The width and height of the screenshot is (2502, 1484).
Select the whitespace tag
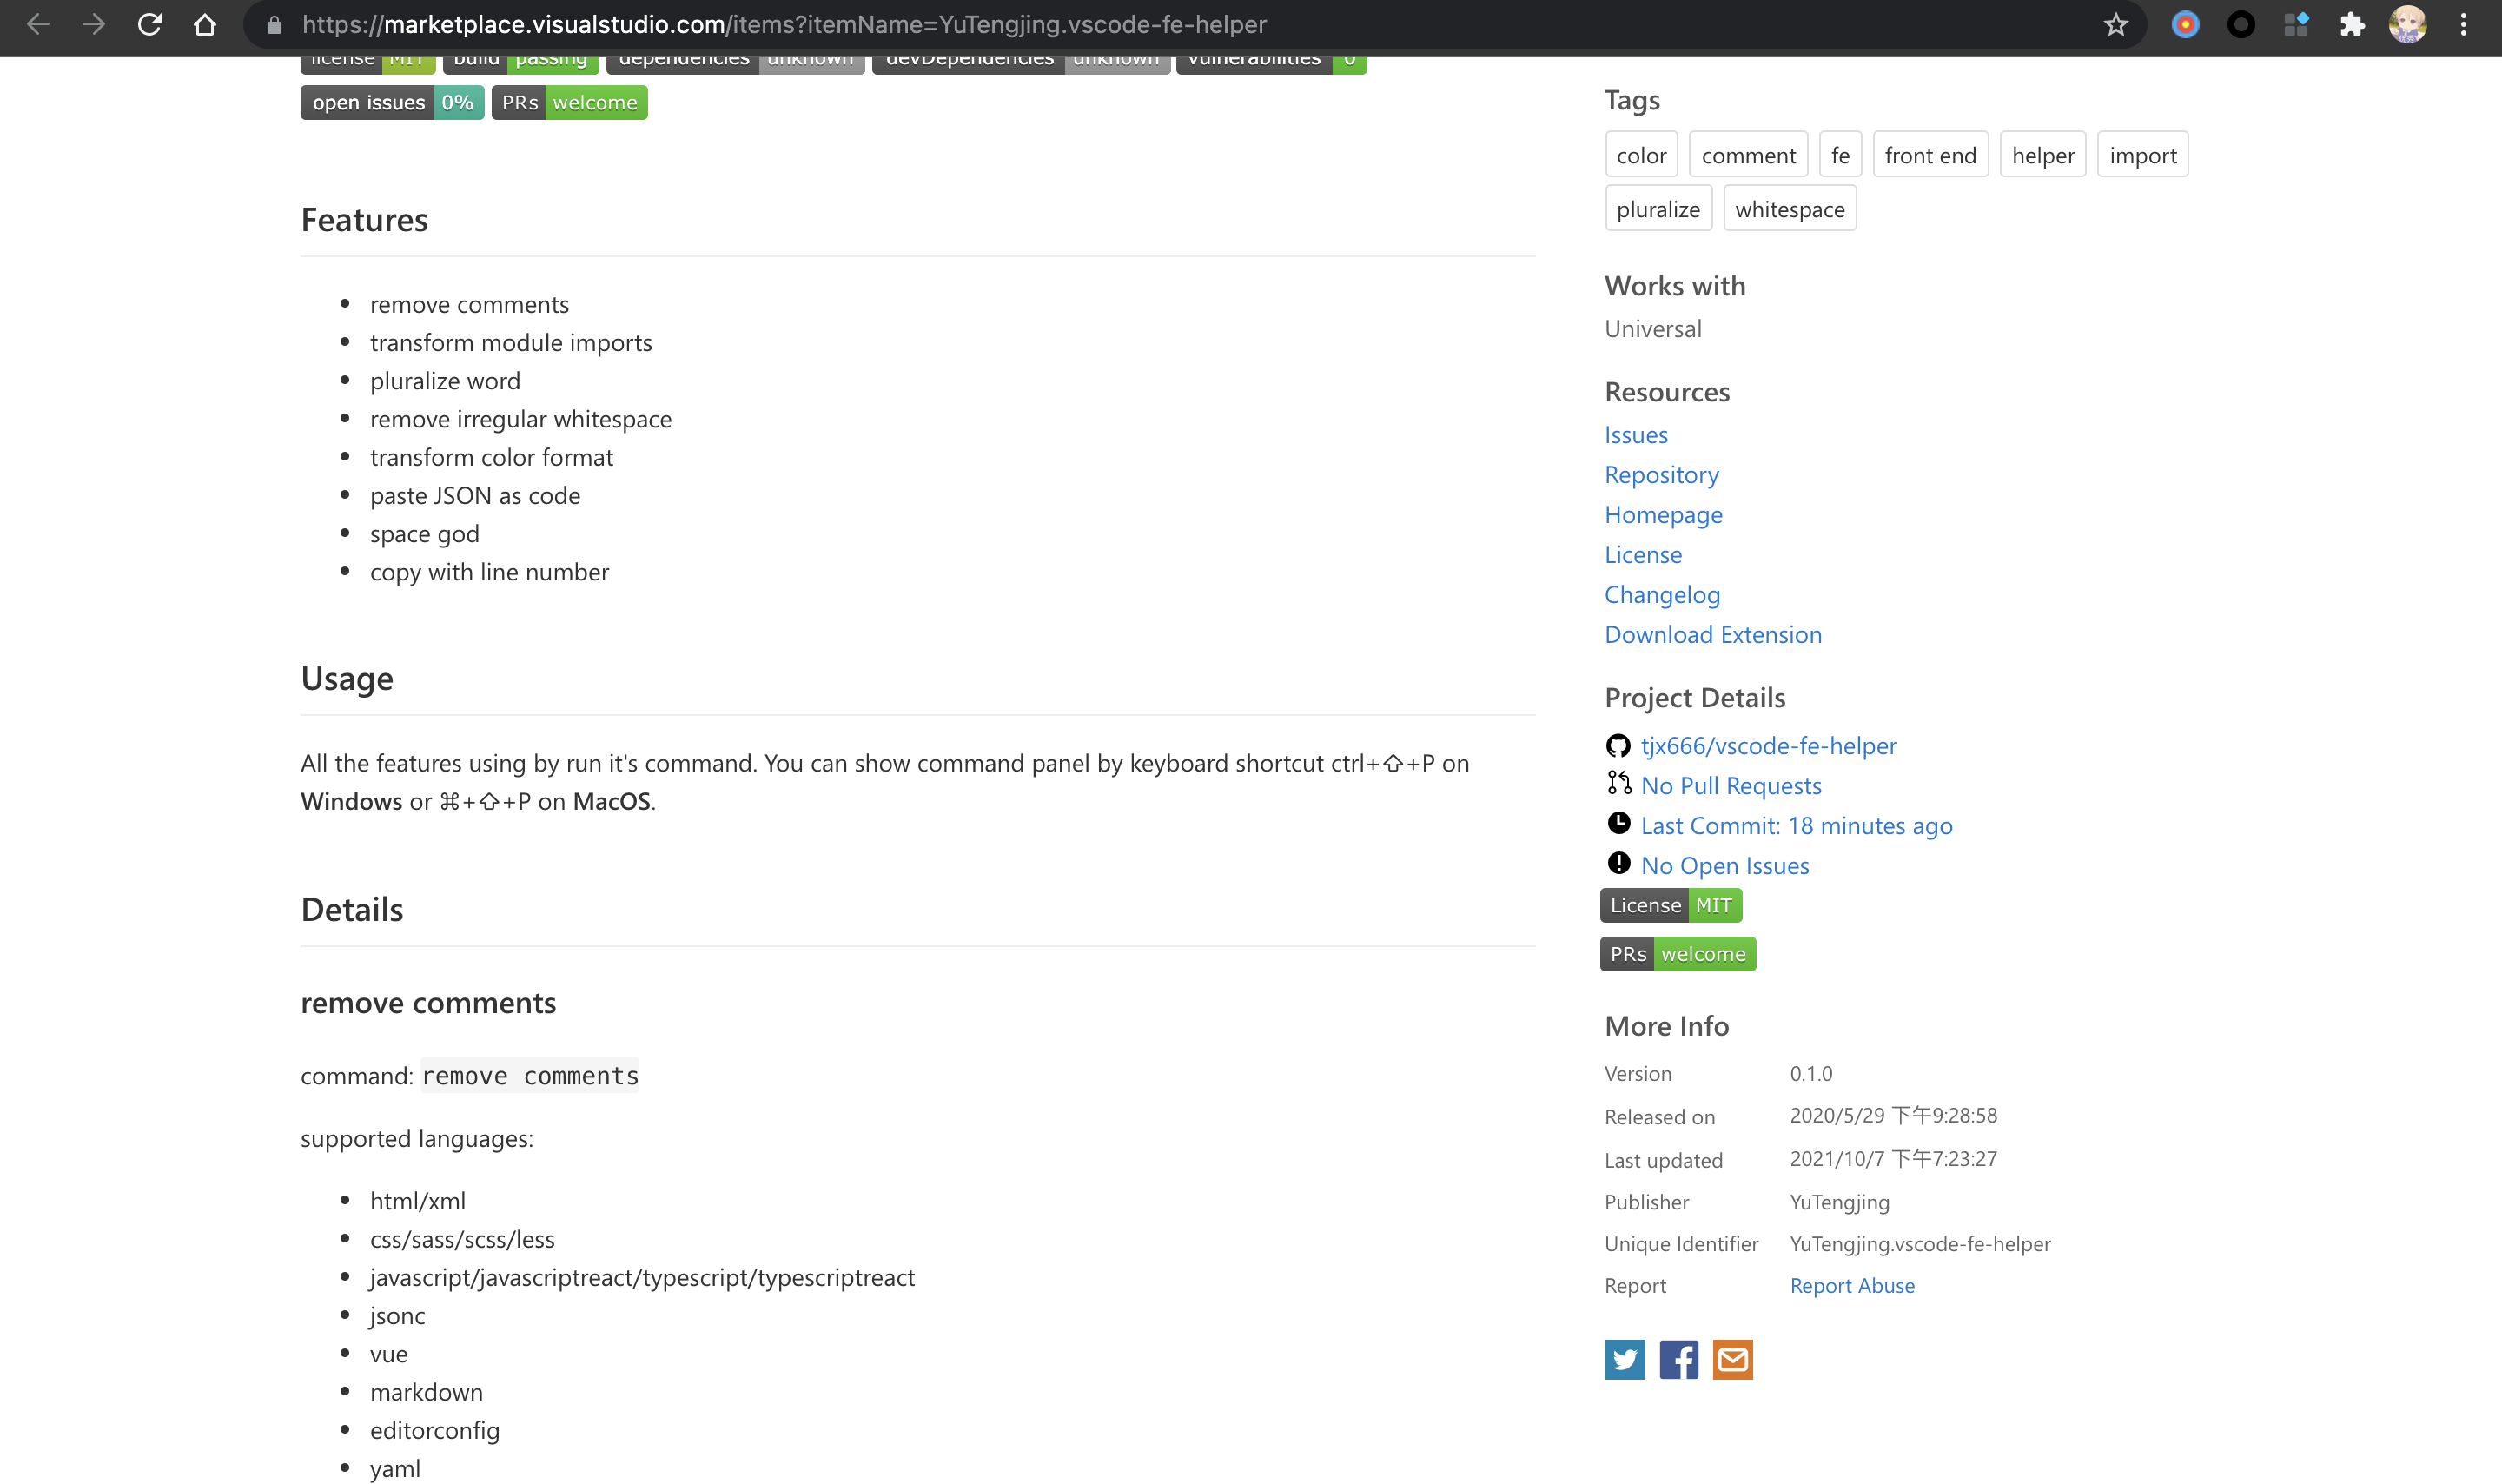click(x=1790, y=208)
